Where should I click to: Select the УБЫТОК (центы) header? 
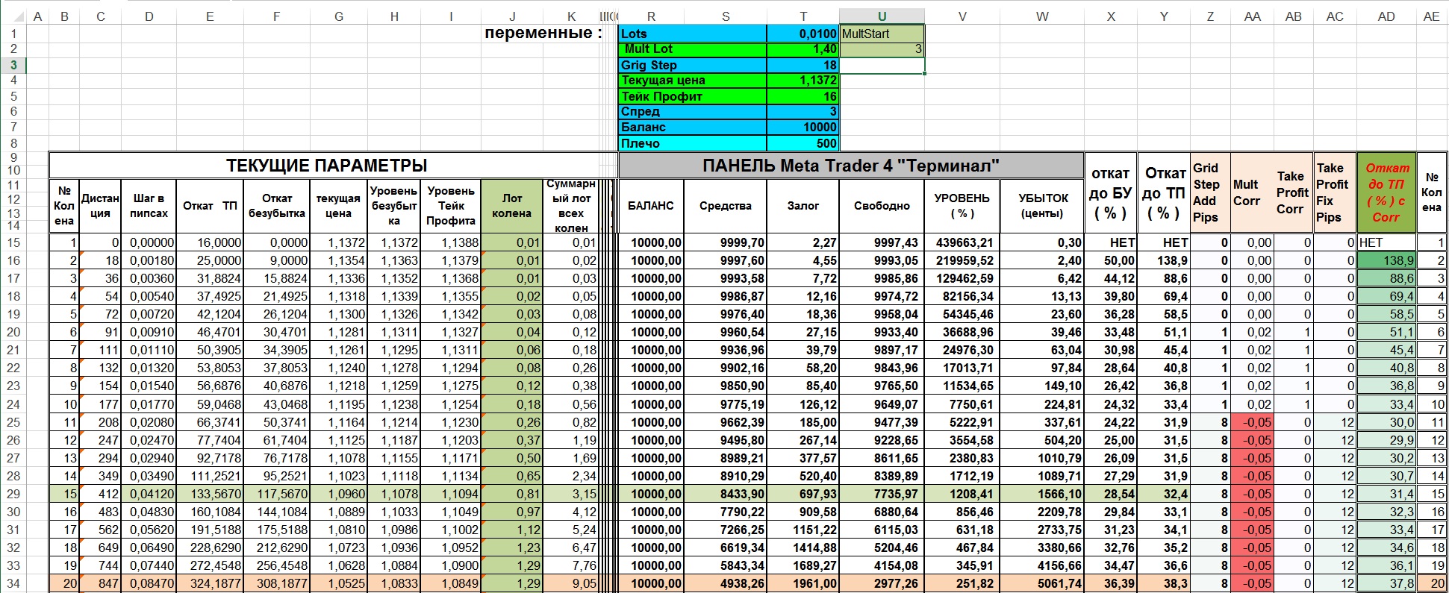(1042, 206)
